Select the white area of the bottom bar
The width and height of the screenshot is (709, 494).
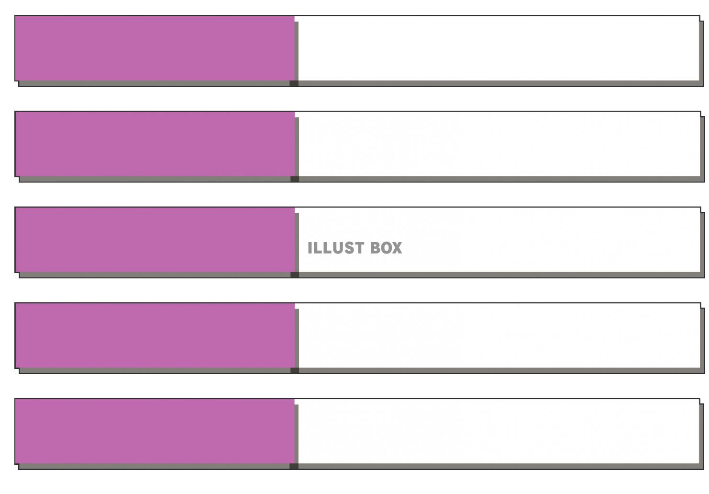click(x=498, y=434)
